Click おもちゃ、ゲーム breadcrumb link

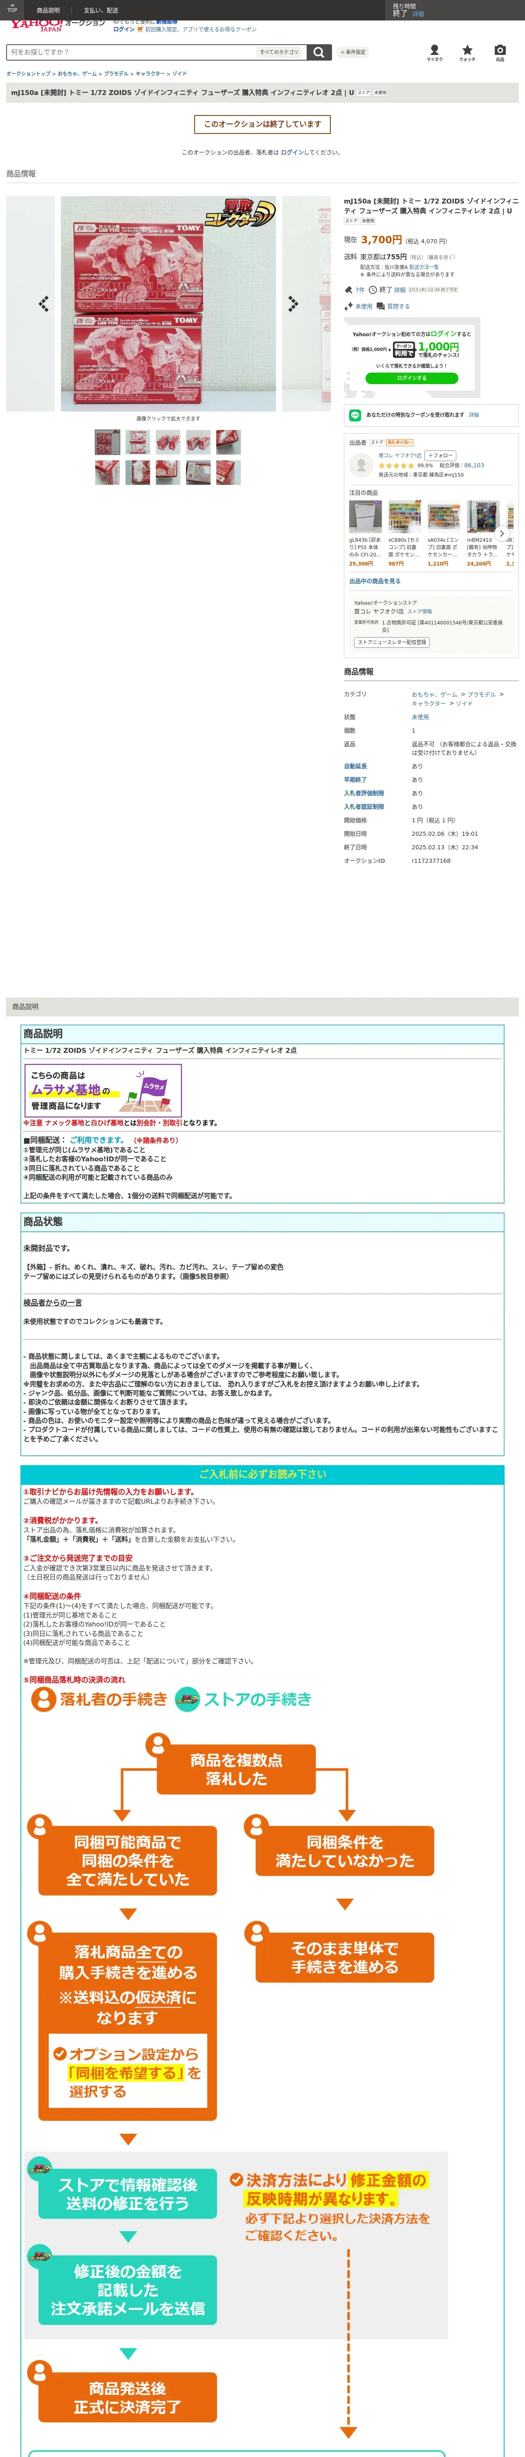coord(77,73)
